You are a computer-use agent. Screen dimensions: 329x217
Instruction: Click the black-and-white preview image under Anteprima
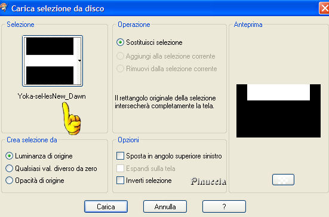pyautogui.click(x=278, y=111)
